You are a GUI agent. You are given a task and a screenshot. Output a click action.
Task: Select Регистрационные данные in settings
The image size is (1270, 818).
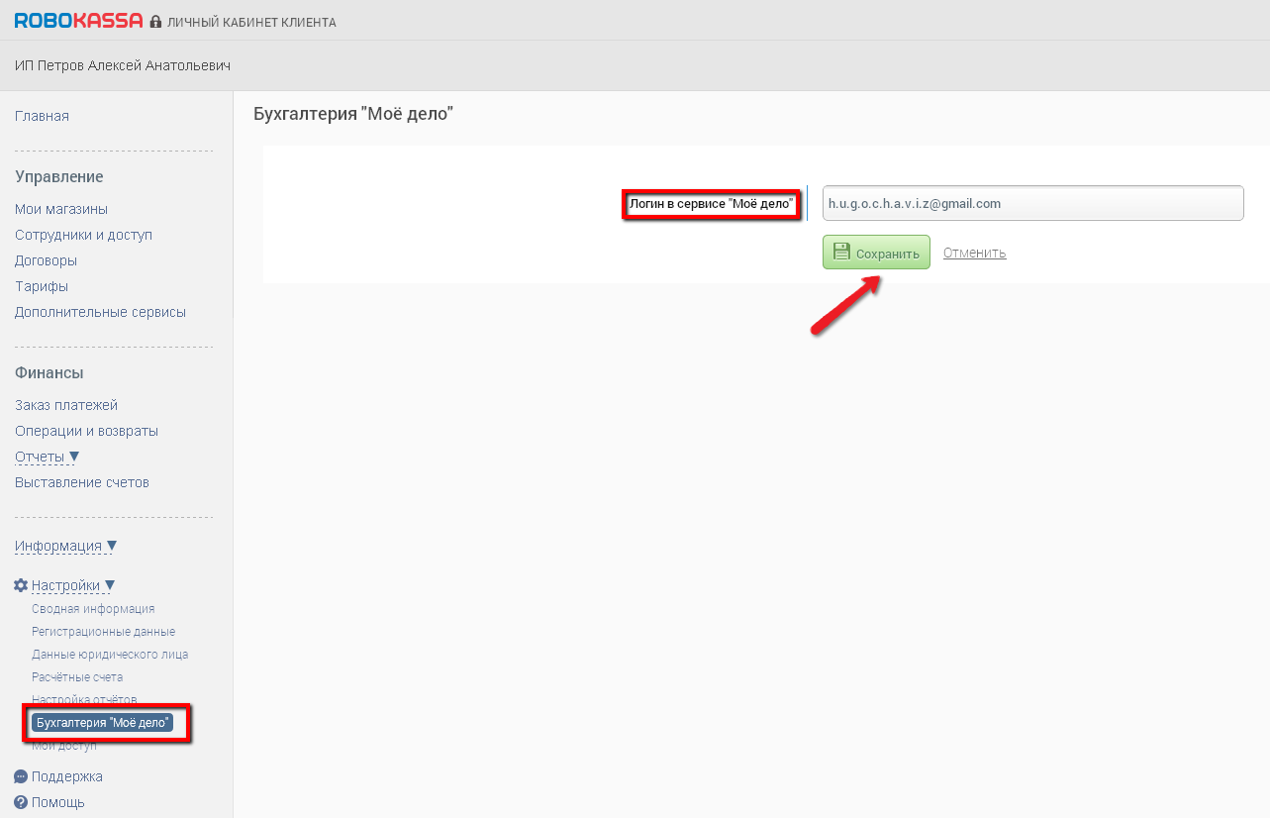pos(103,632)
